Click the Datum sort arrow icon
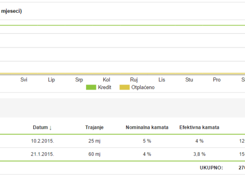Viewport: 245px width, 177px height. pos(51,128)
